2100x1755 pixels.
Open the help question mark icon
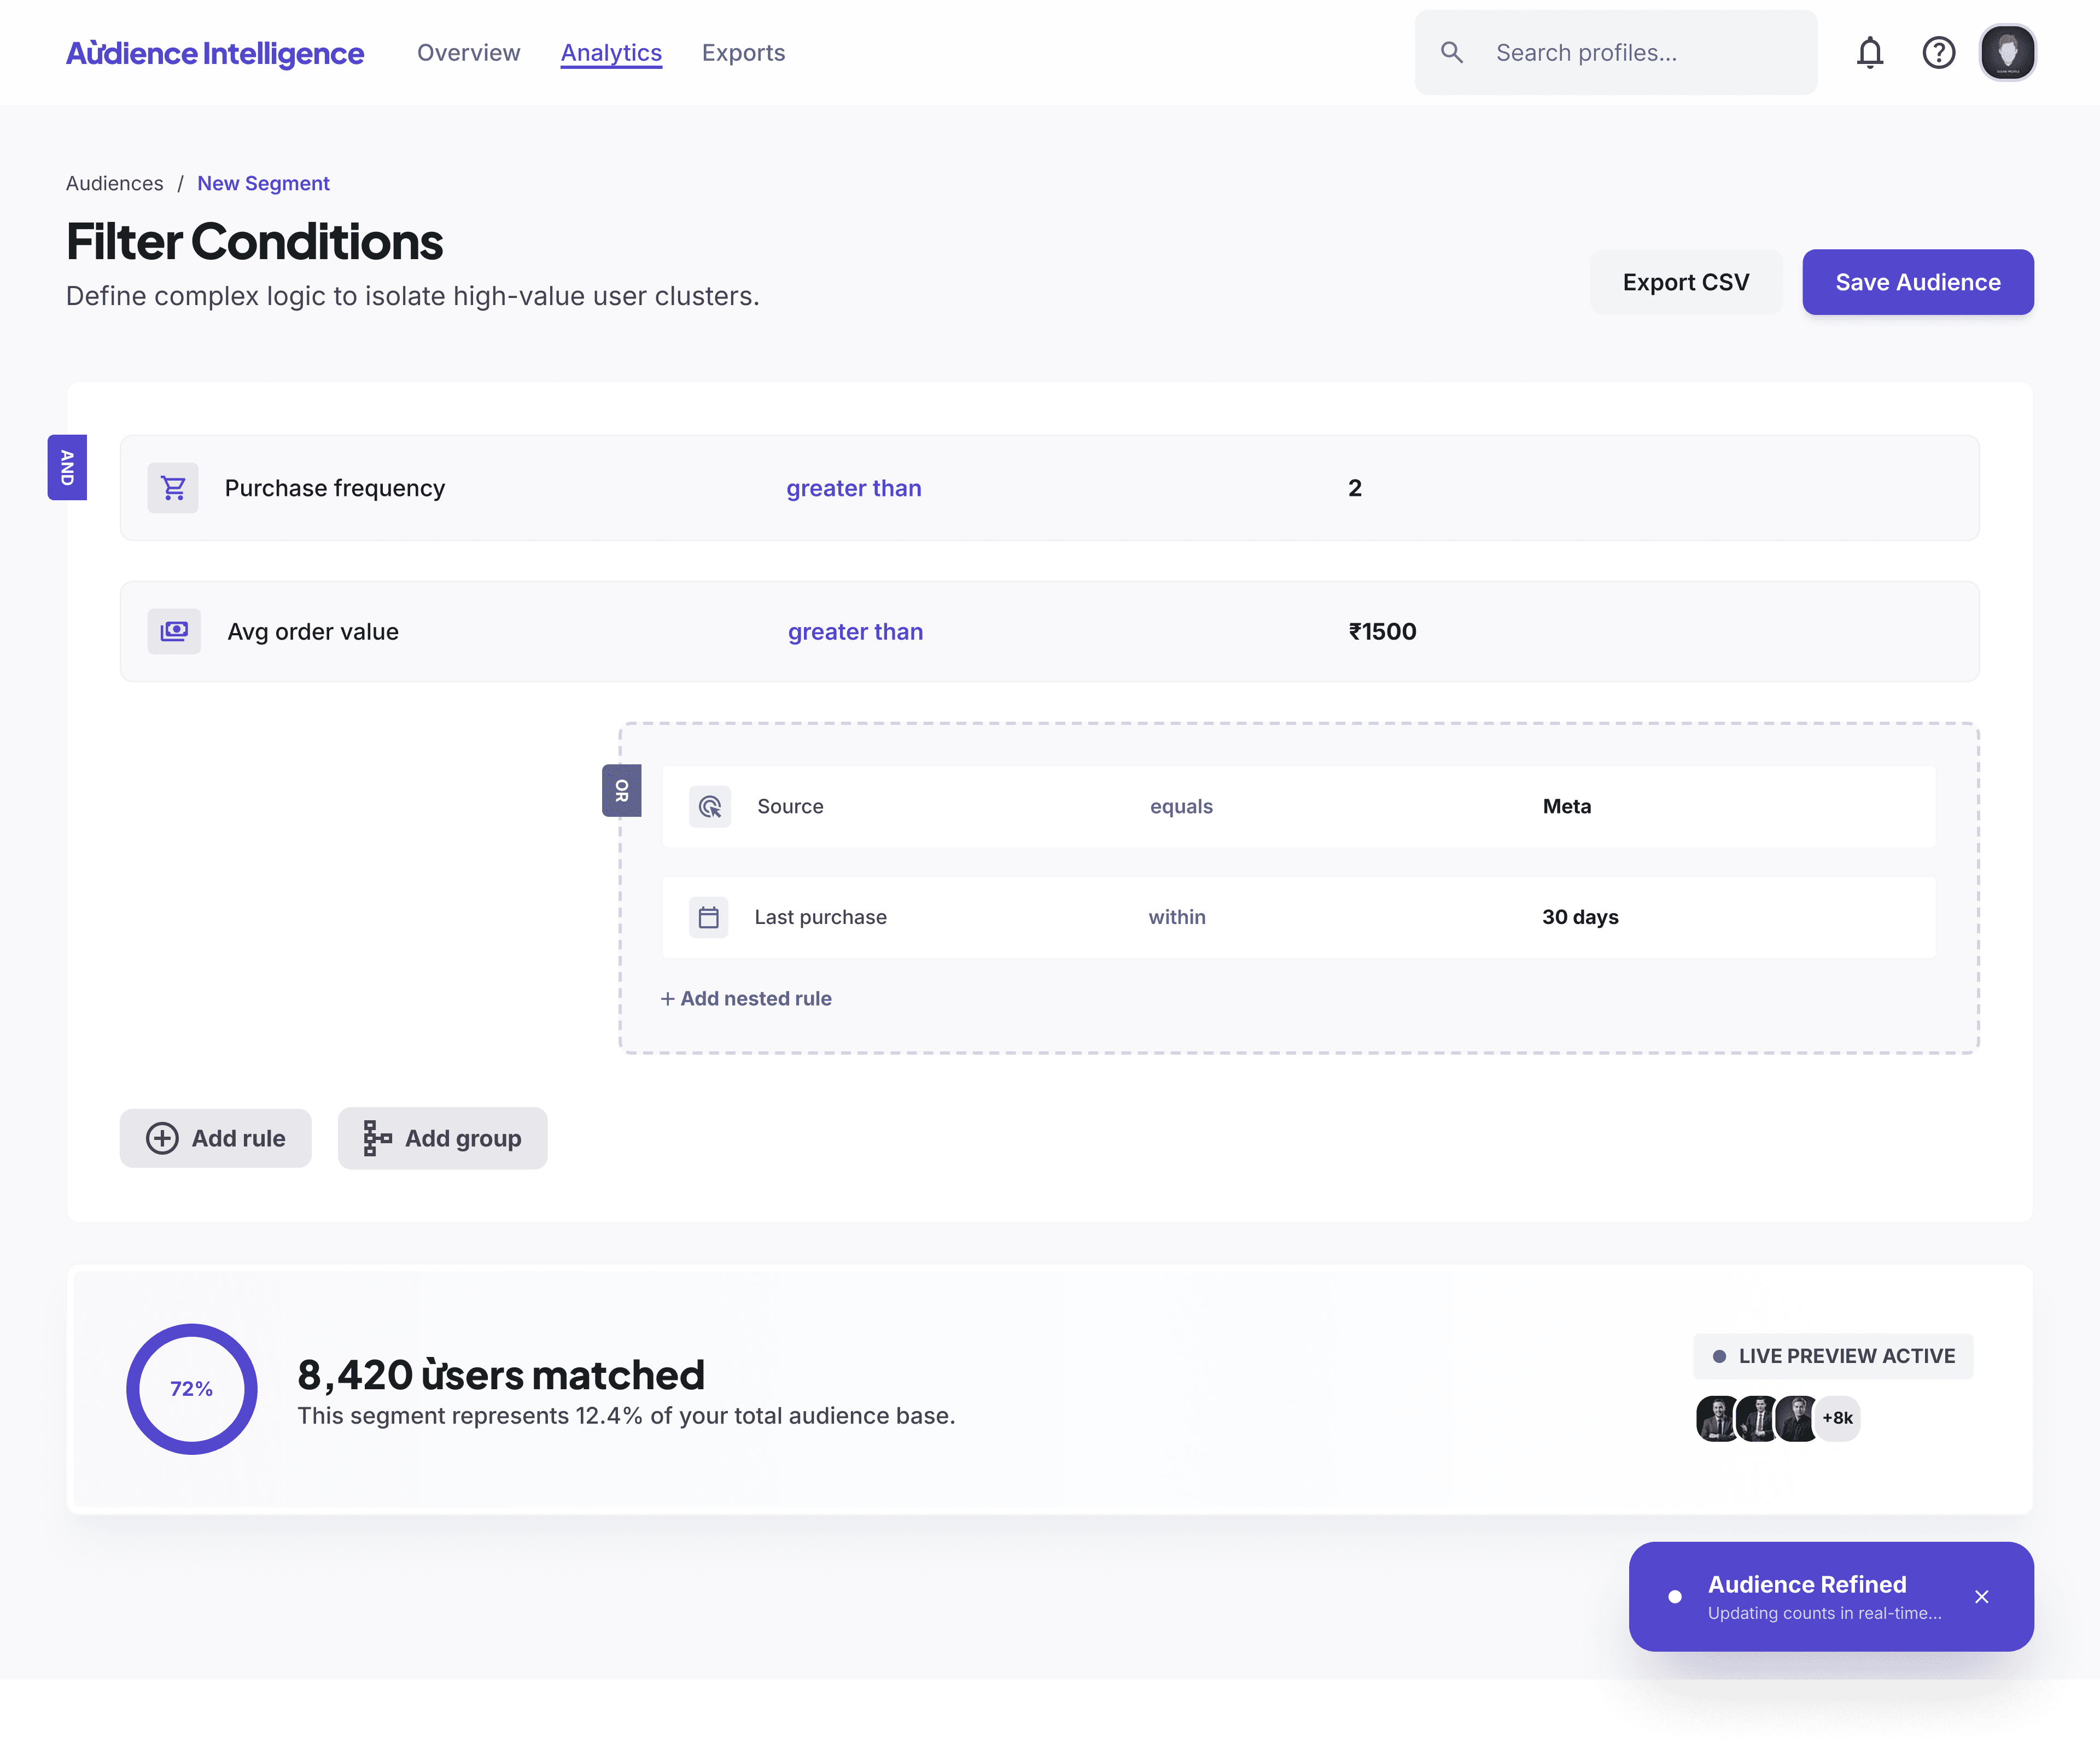tap(1938, 53)
